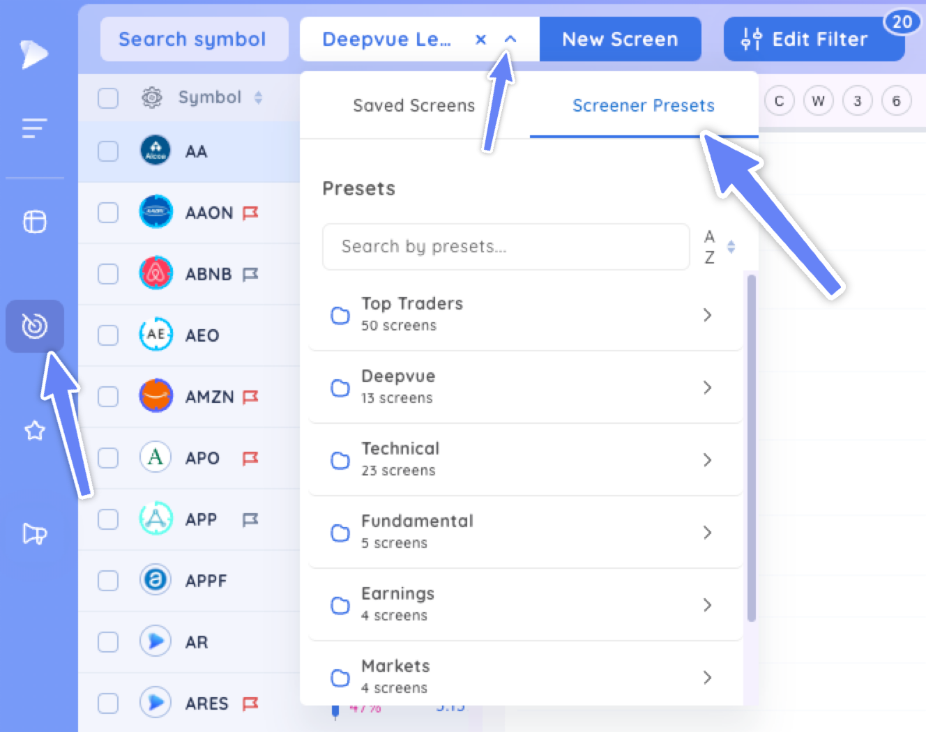Click the red flag next to APO

pyautogui.click(x=250, y=458)
